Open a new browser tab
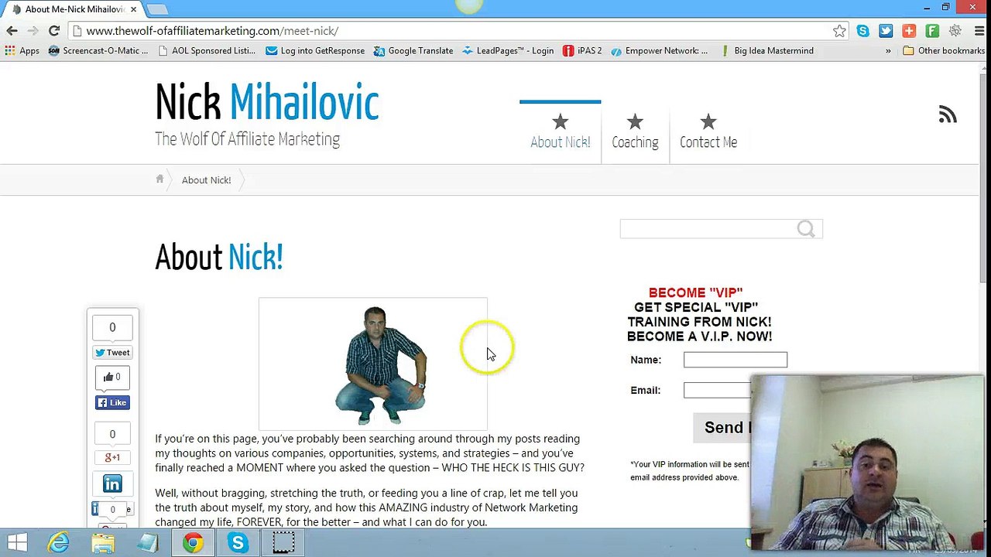Screen dimensions: 991x557 [x=157, y=9]
